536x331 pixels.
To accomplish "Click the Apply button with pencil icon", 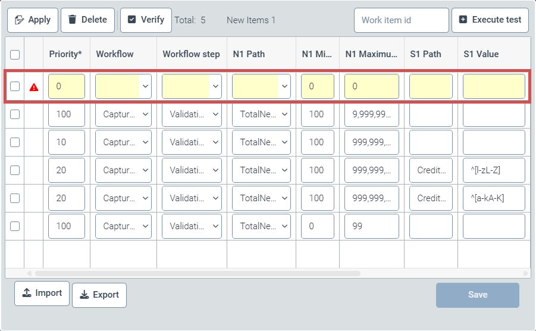I will pyautogui.click(x=33, y=20).
